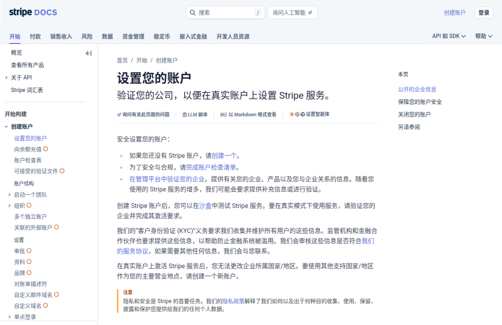Click the 设置智能体 label
The width and height of the screenshot is (502, 325).
tap(318, 114)
